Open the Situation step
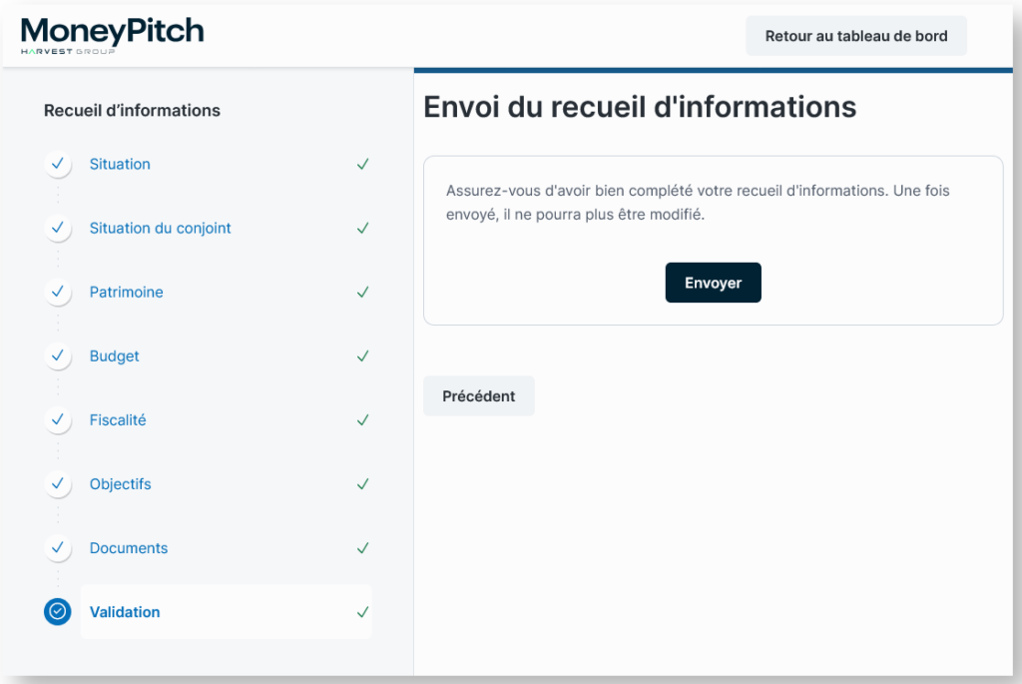Viewport: 1022px width, 684px height. (120, 164)
